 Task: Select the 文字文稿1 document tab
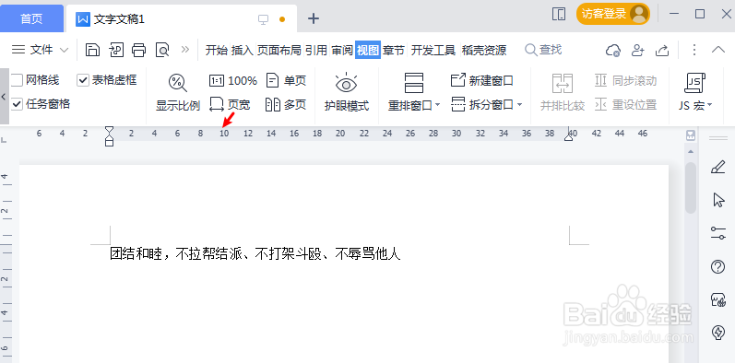(182, 18)
